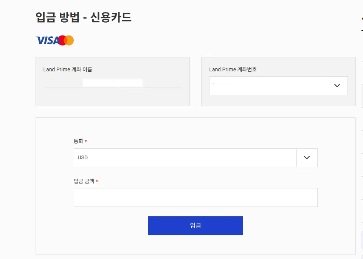Viewport: 363px width, 259px height.
Task: Open the Land Prime 계좌번호 dropdown arrow
Action: 337,86
